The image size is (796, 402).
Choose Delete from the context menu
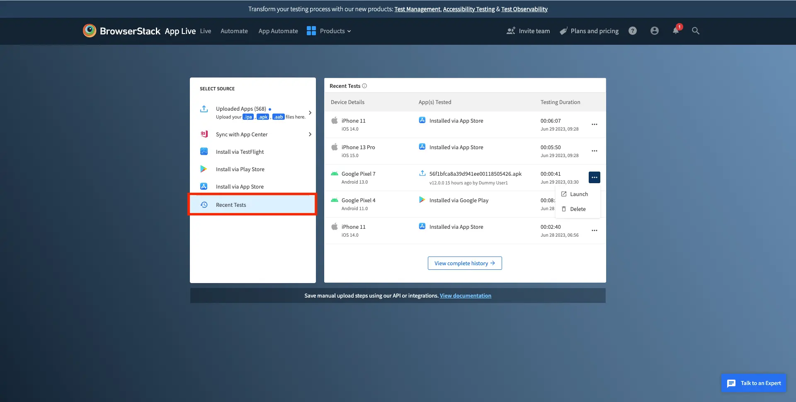[578, 209]
